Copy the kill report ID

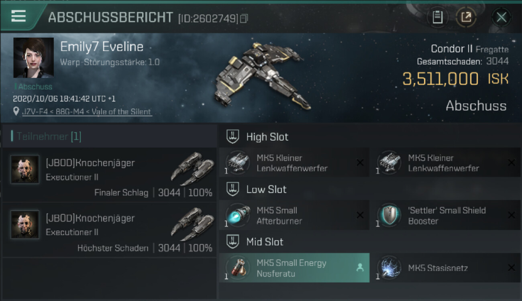pyautogui.click(x=244, y=18)
